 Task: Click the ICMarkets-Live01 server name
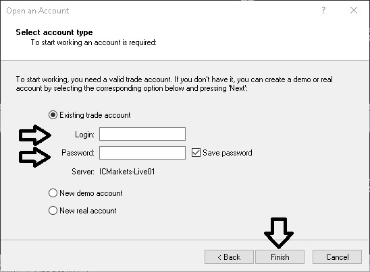(127, 172)
